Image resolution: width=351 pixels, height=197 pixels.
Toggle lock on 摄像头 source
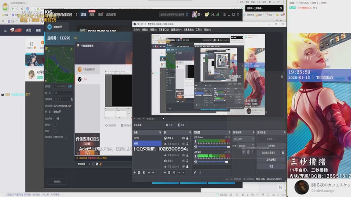(187, 161)
